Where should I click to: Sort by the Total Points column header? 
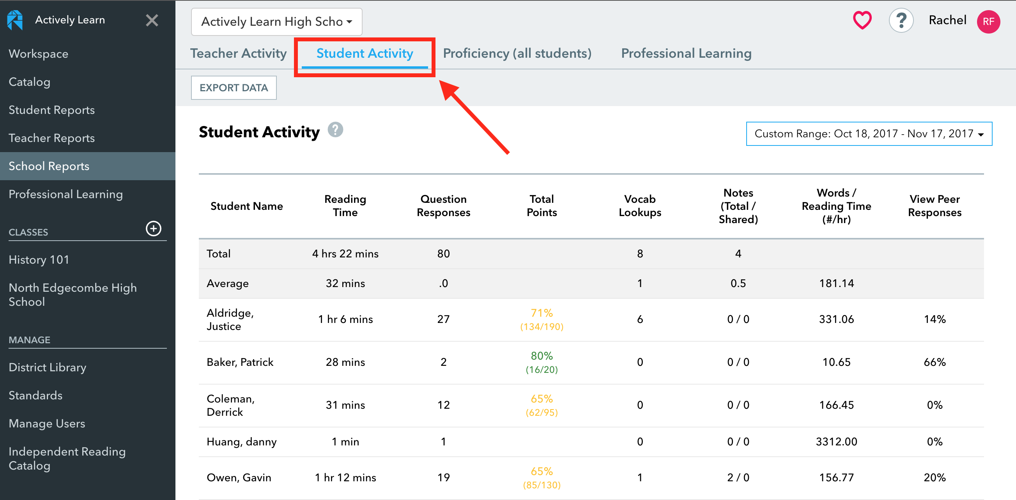click(542, 206)
